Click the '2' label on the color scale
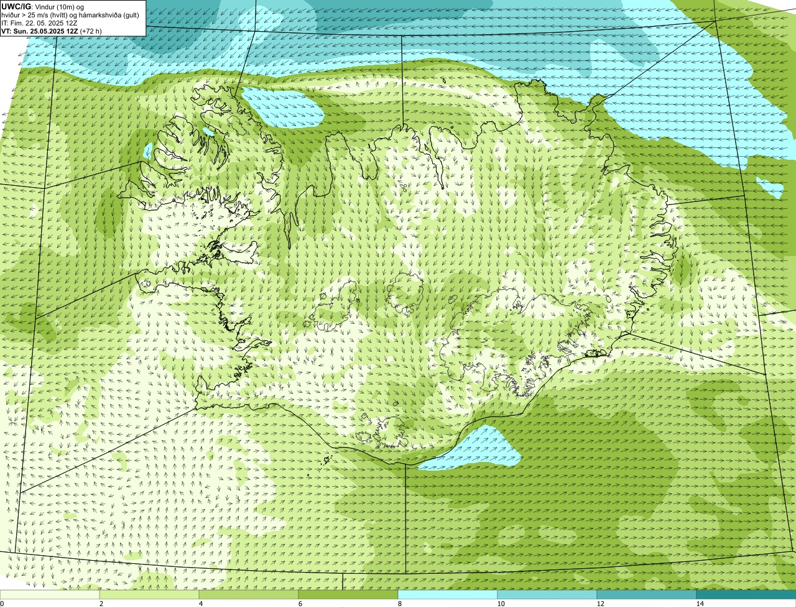Screen dimensions: 796x608 pyautogui.click(x=101, y=604)
